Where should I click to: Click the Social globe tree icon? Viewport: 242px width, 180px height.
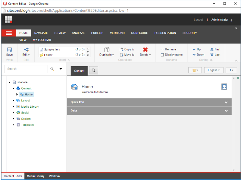pos(18,113)
